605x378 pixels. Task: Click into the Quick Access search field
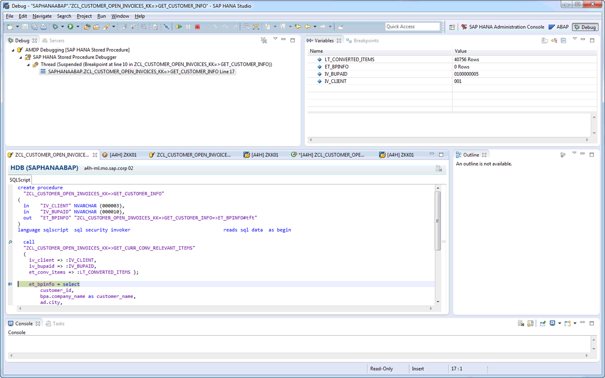click(x=412, y=27)
